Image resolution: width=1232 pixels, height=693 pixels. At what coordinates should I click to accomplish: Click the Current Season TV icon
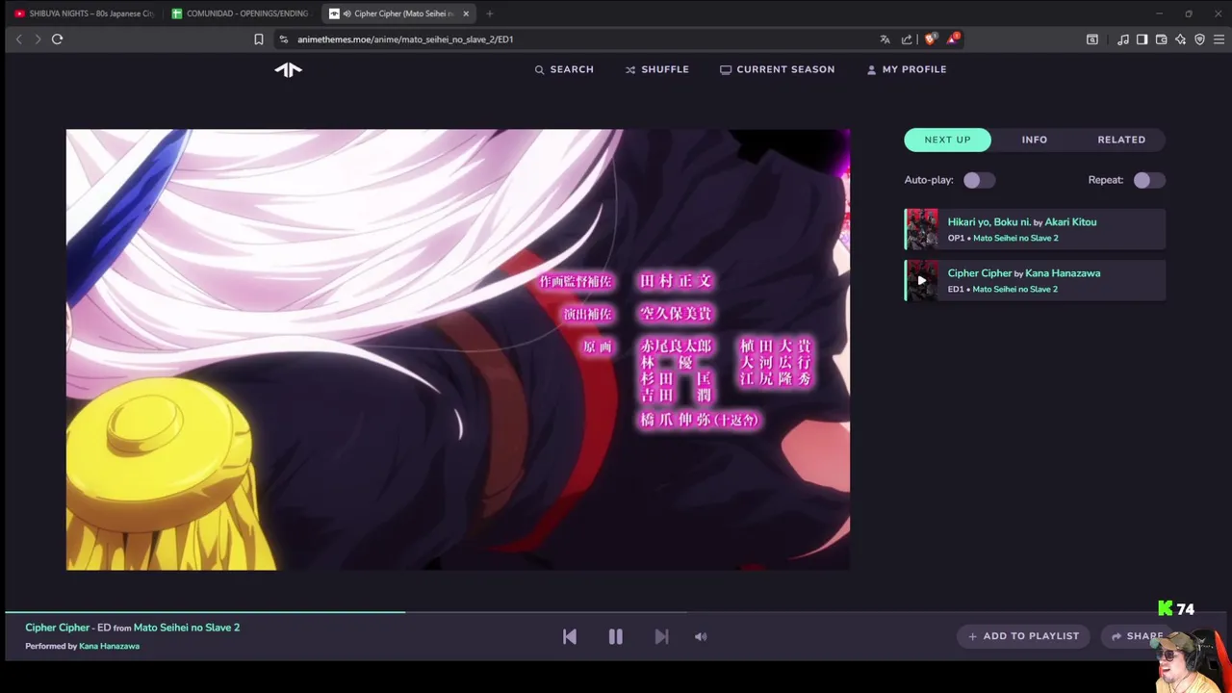pos(726,70)
